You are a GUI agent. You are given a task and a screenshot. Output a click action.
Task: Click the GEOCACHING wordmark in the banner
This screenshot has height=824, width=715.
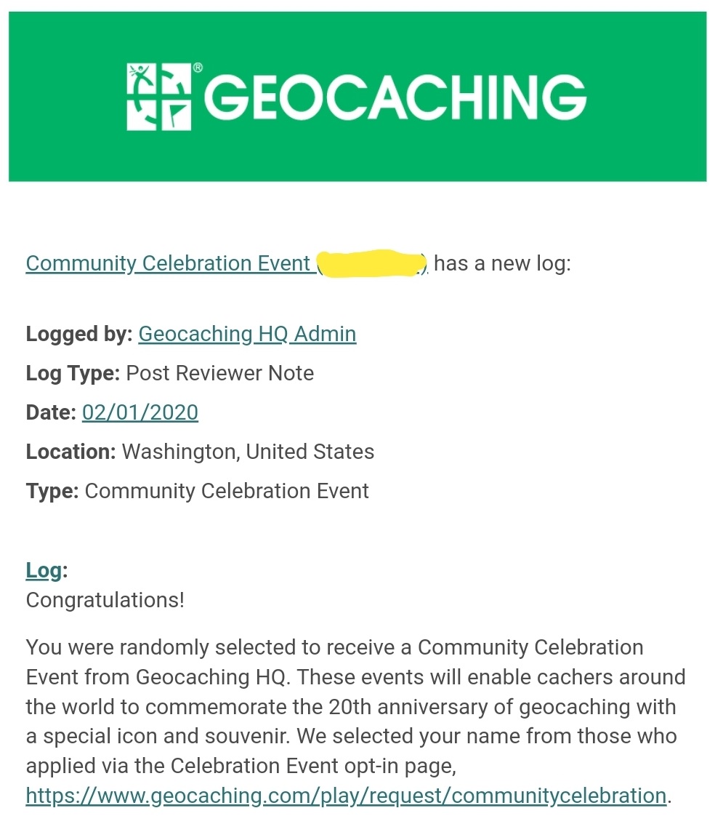[395, 97]
